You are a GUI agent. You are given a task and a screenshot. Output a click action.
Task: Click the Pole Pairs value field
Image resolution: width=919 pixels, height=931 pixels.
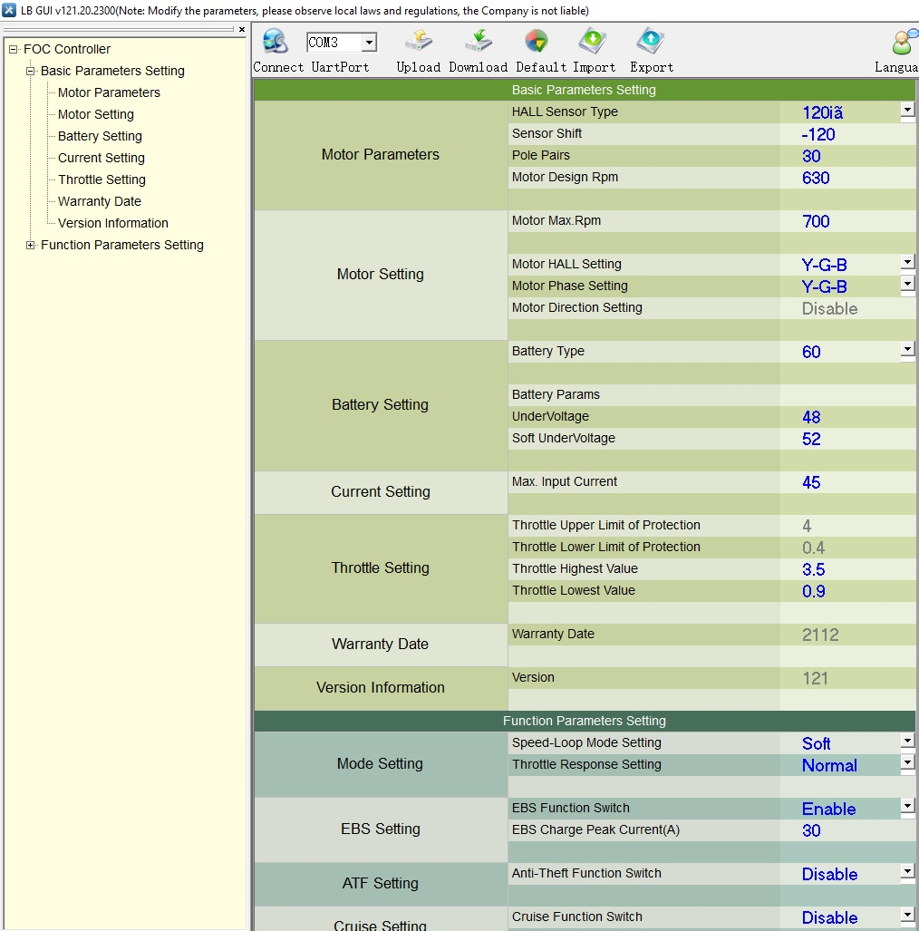(846, 156)
